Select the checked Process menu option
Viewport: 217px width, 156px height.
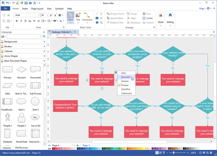click(x=126, y=85)
